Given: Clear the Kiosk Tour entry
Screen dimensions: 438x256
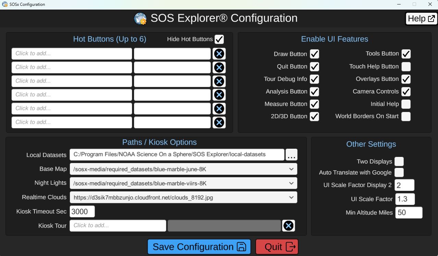Looking at the screenshot, I should [289, 225].
